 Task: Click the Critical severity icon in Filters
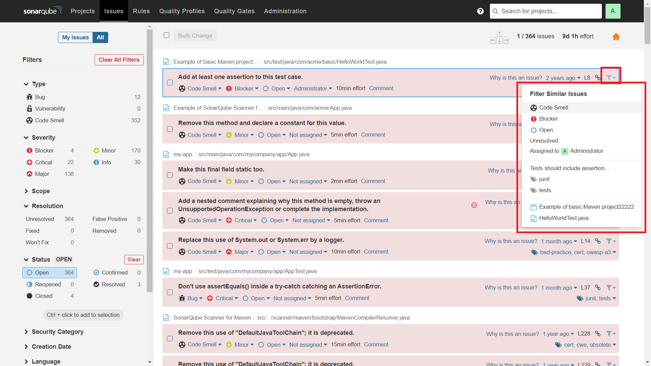click(29, 162)
